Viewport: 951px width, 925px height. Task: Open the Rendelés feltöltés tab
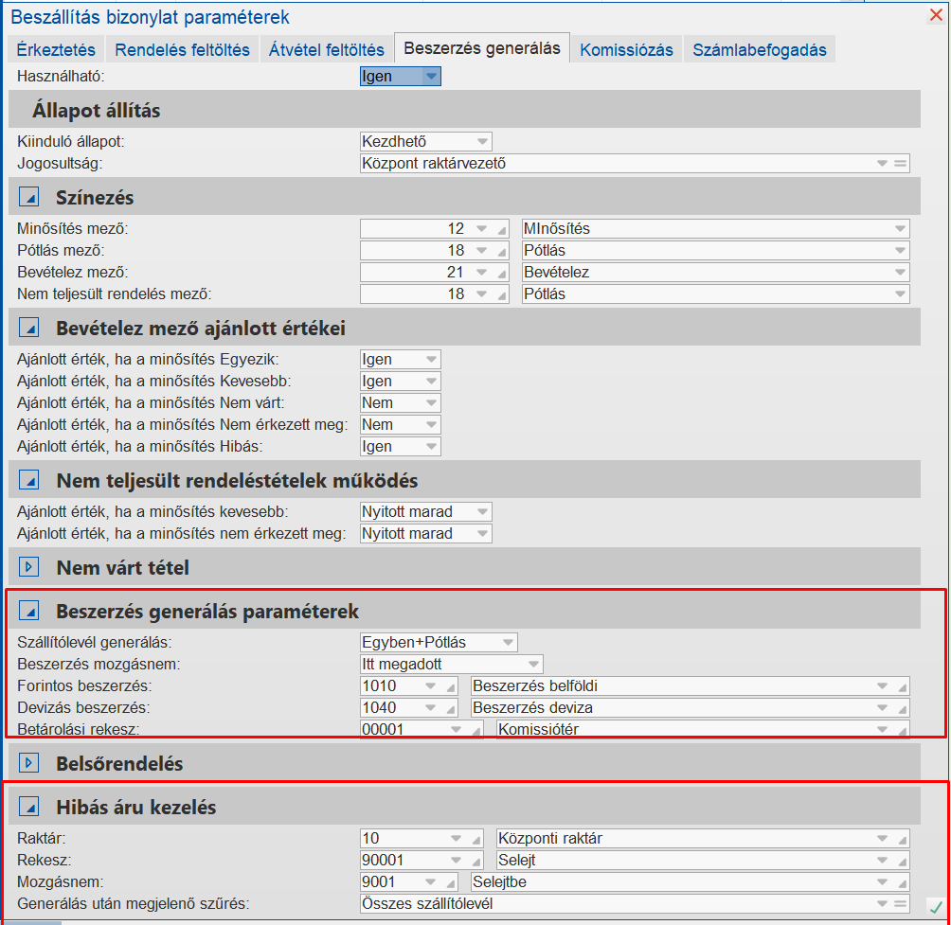pyautogui.click(x=182, y=49)
